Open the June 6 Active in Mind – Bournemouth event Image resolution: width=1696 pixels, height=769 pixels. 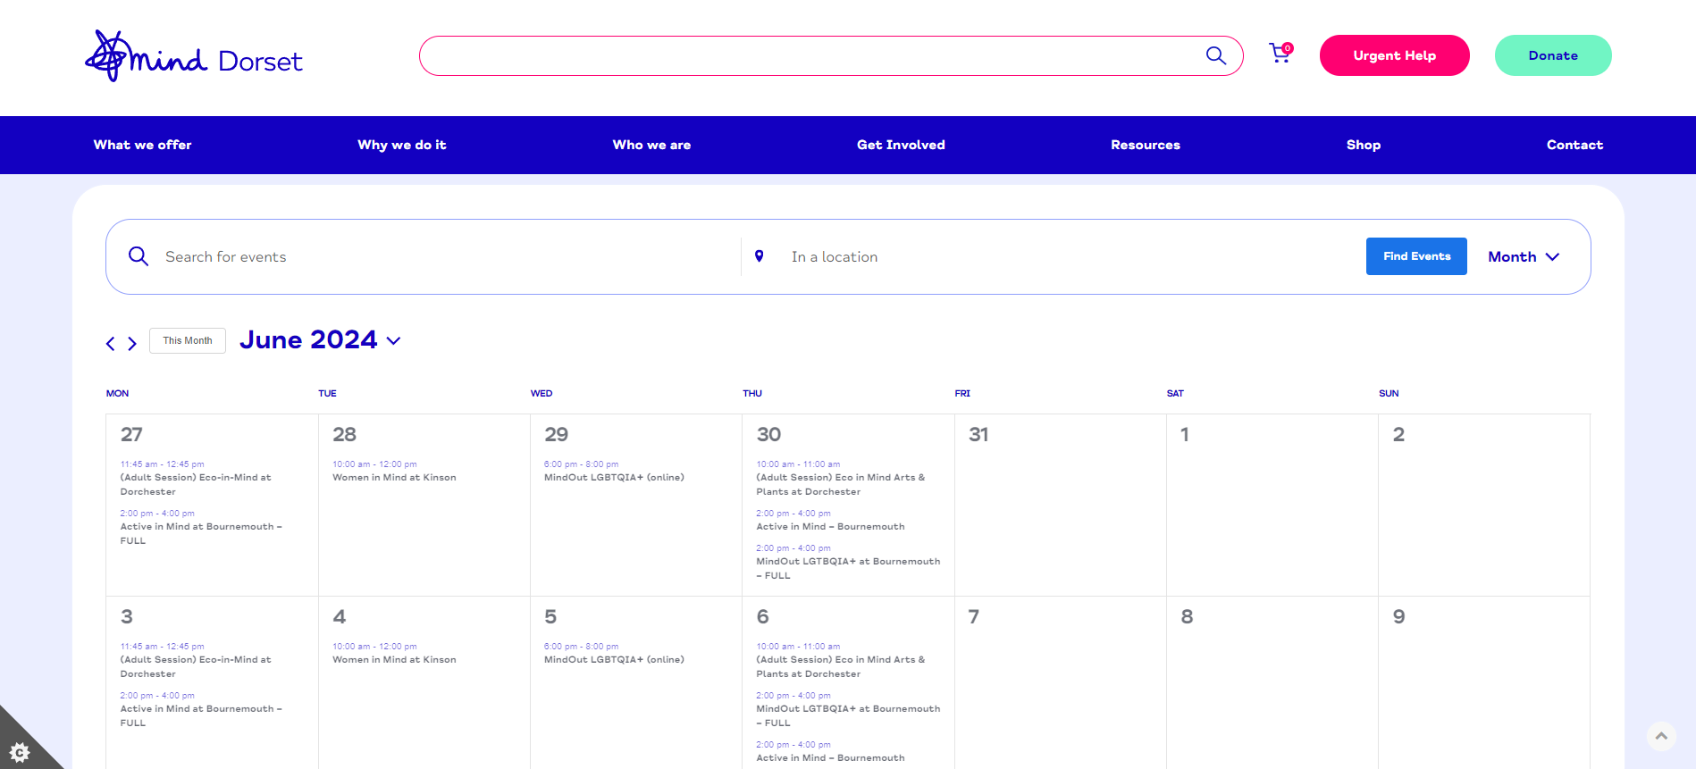pyautogui.click(x=830, y=758)
